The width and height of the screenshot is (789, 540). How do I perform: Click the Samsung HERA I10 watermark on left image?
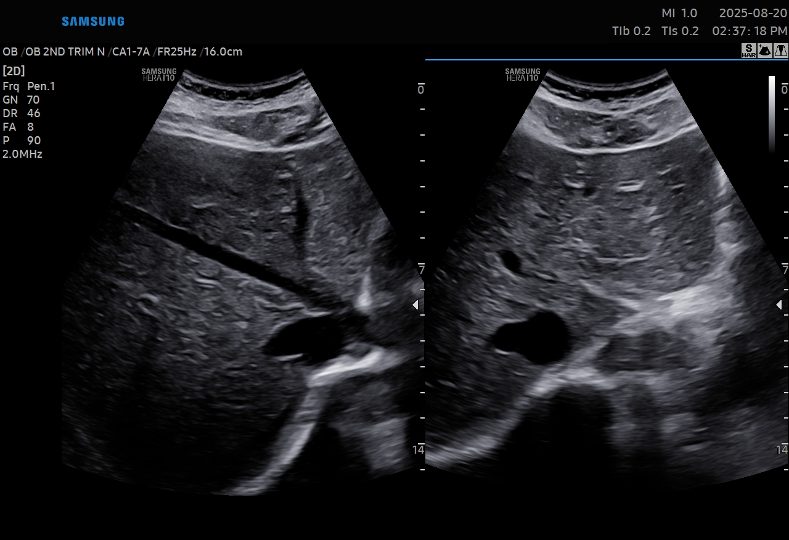point(158,75)
